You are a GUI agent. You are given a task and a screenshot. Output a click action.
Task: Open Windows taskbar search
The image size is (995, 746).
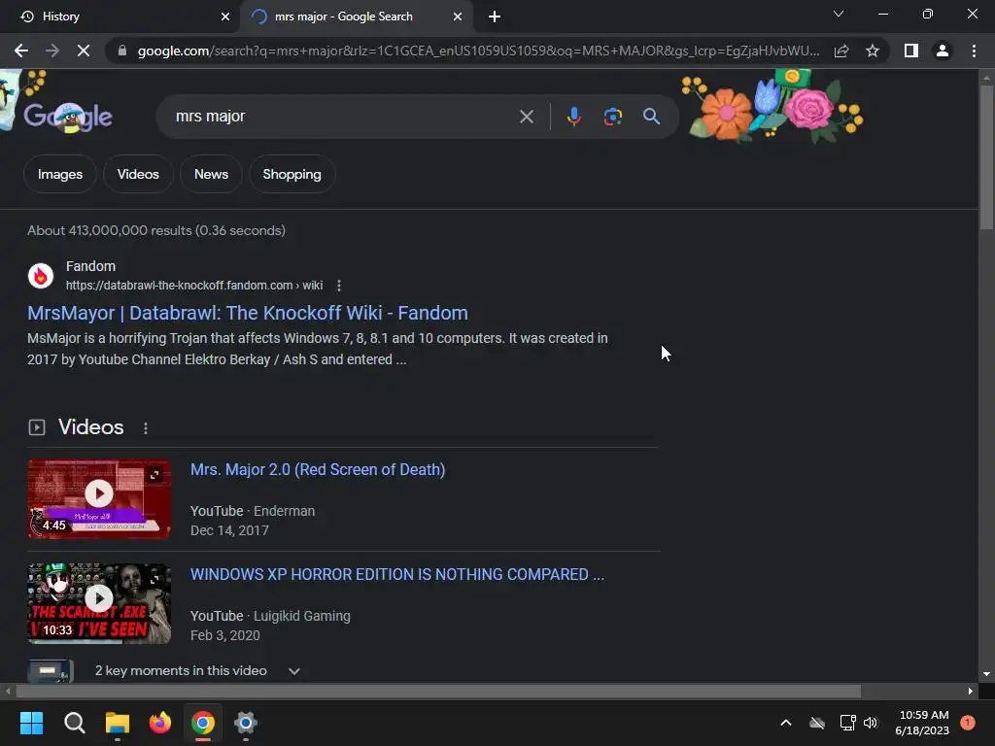coord(74,723)
